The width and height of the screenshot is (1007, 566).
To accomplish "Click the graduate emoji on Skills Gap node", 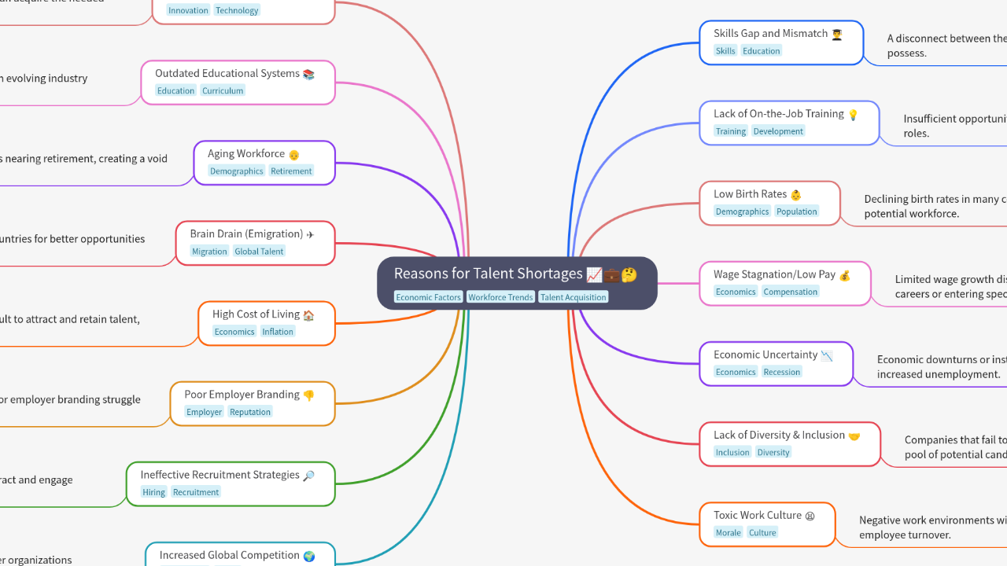I will 837,35.
